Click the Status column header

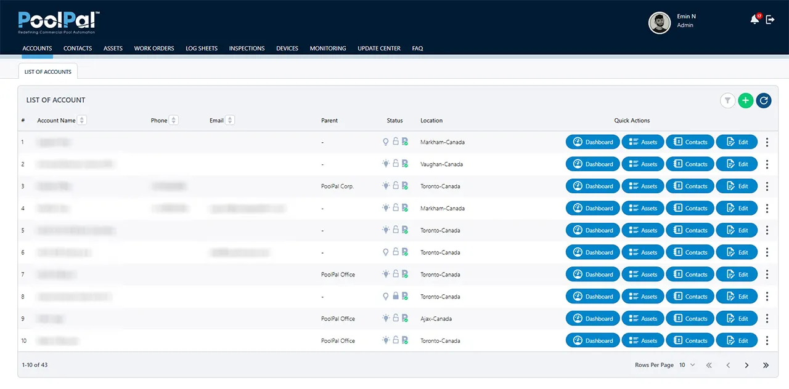394,121
